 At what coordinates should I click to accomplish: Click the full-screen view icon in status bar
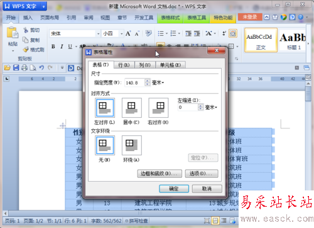click(x=207, y=220)
